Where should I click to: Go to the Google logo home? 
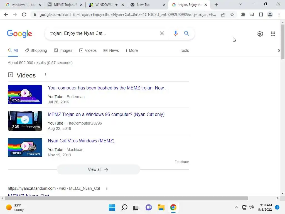pos(19,34)
